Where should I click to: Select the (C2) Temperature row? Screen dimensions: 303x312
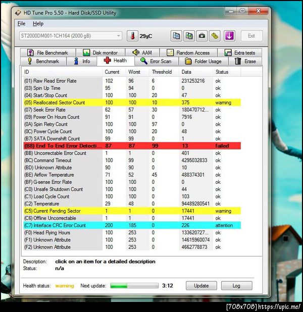tap(132, 204)
